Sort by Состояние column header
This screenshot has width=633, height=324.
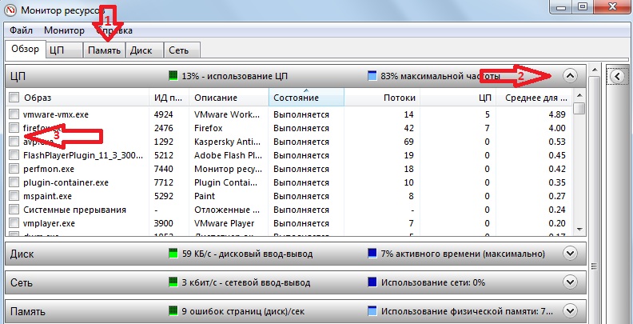[x=306, y=98]
